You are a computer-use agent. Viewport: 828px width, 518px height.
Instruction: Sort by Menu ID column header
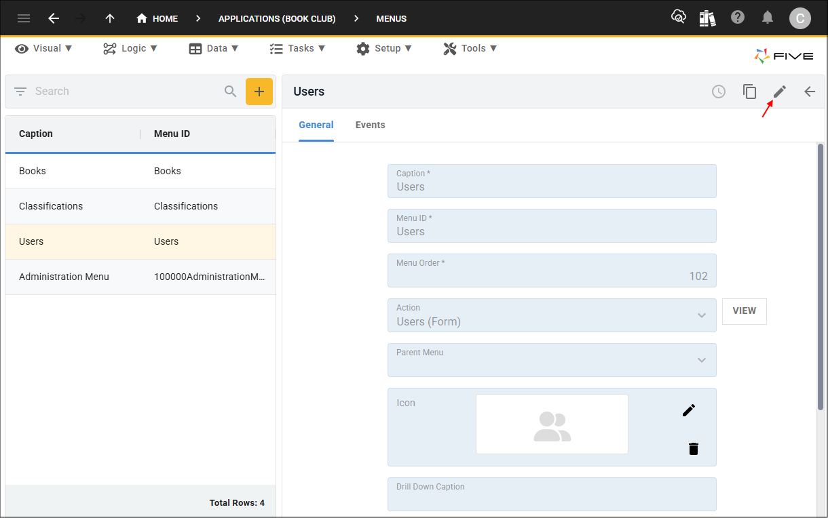click(x=172, y=134)
